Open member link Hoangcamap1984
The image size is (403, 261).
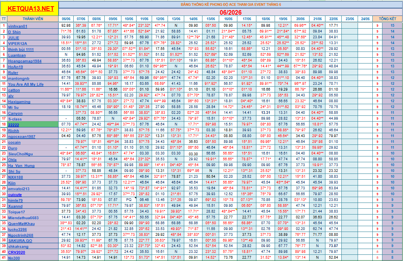[25, 61]
